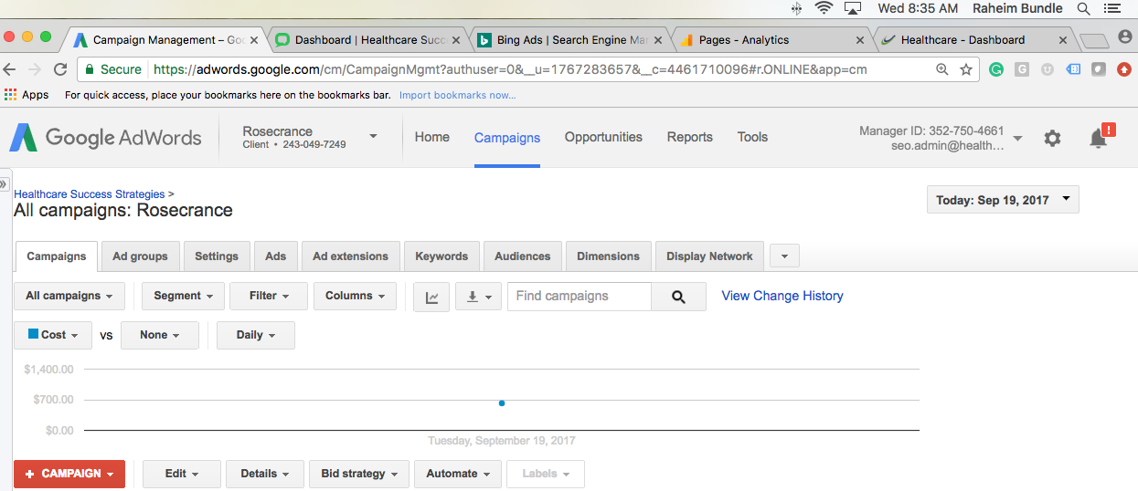Switch to the Keywords tab
This screenshot has height=491, width=1138.
(x=441, y=256)
